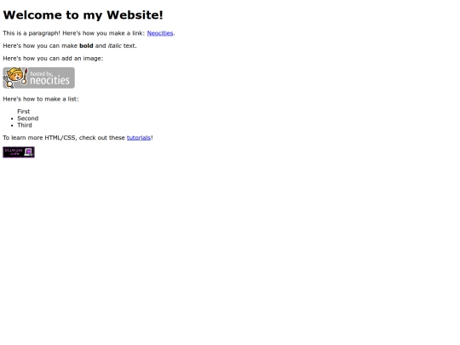
Task: Click the "hosted by neocities" image text
Action: coord(49,78)
